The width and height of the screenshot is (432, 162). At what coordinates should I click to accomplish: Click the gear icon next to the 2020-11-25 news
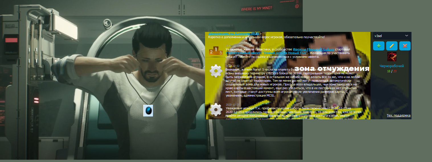click(216, 110)
